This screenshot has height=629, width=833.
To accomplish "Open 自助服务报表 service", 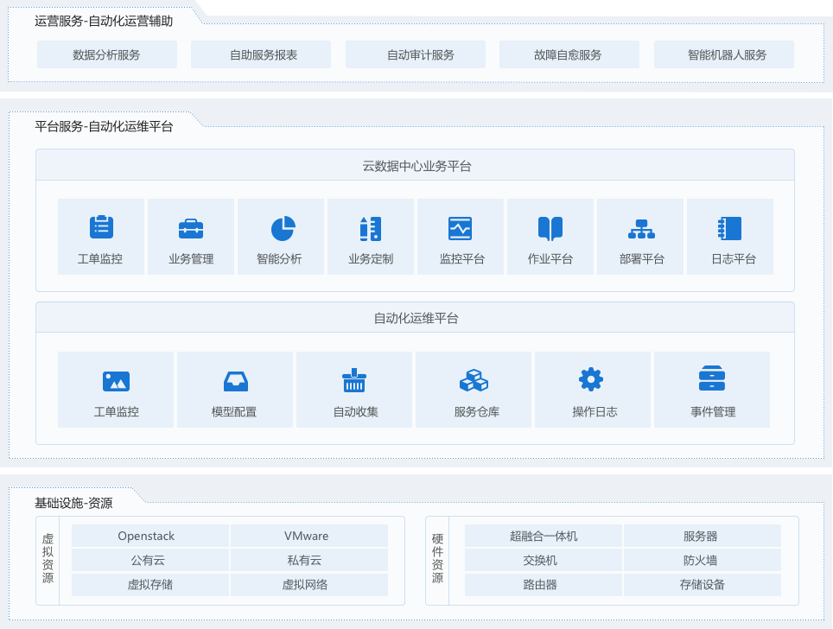I will 261,54.
